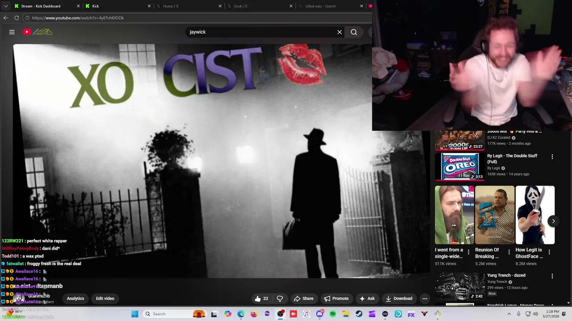Open 'Ry Legit - The Double Stuff (Full)' title
Screen dimensions: 572x321
[x=512, y=158]
